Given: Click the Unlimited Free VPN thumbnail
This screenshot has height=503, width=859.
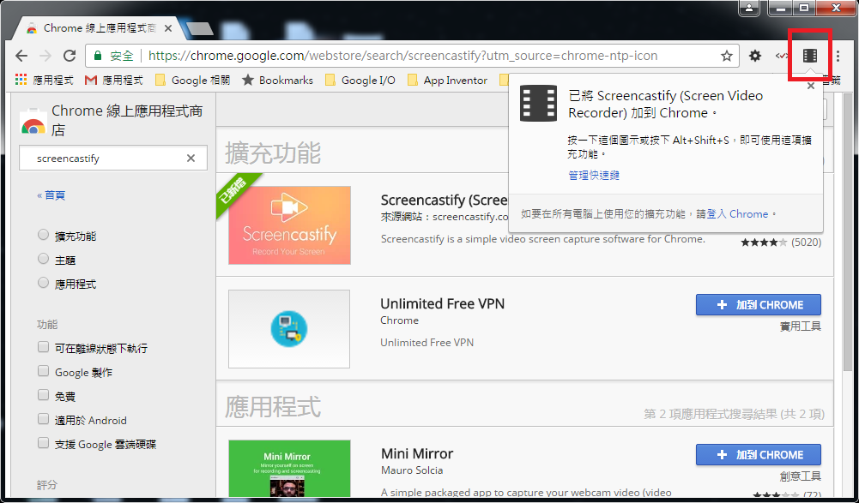Looking at the screenshot, I should coord(289,328).
